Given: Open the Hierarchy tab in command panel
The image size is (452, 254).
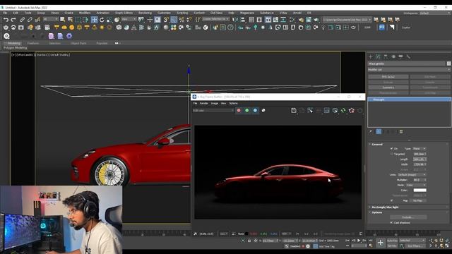Looking at the screenshot, I should pos(386,56).
